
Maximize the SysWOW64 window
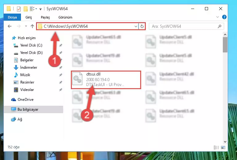coord(206,9)
